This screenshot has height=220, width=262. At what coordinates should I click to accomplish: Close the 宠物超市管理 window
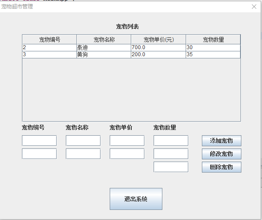coord(254,7)
